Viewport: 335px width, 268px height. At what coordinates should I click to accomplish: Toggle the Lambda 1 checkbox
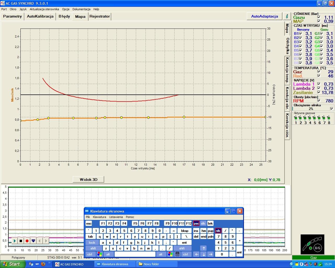319,84
